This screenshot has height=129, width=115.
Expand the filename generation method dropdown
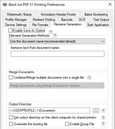[x=57, y=41]
